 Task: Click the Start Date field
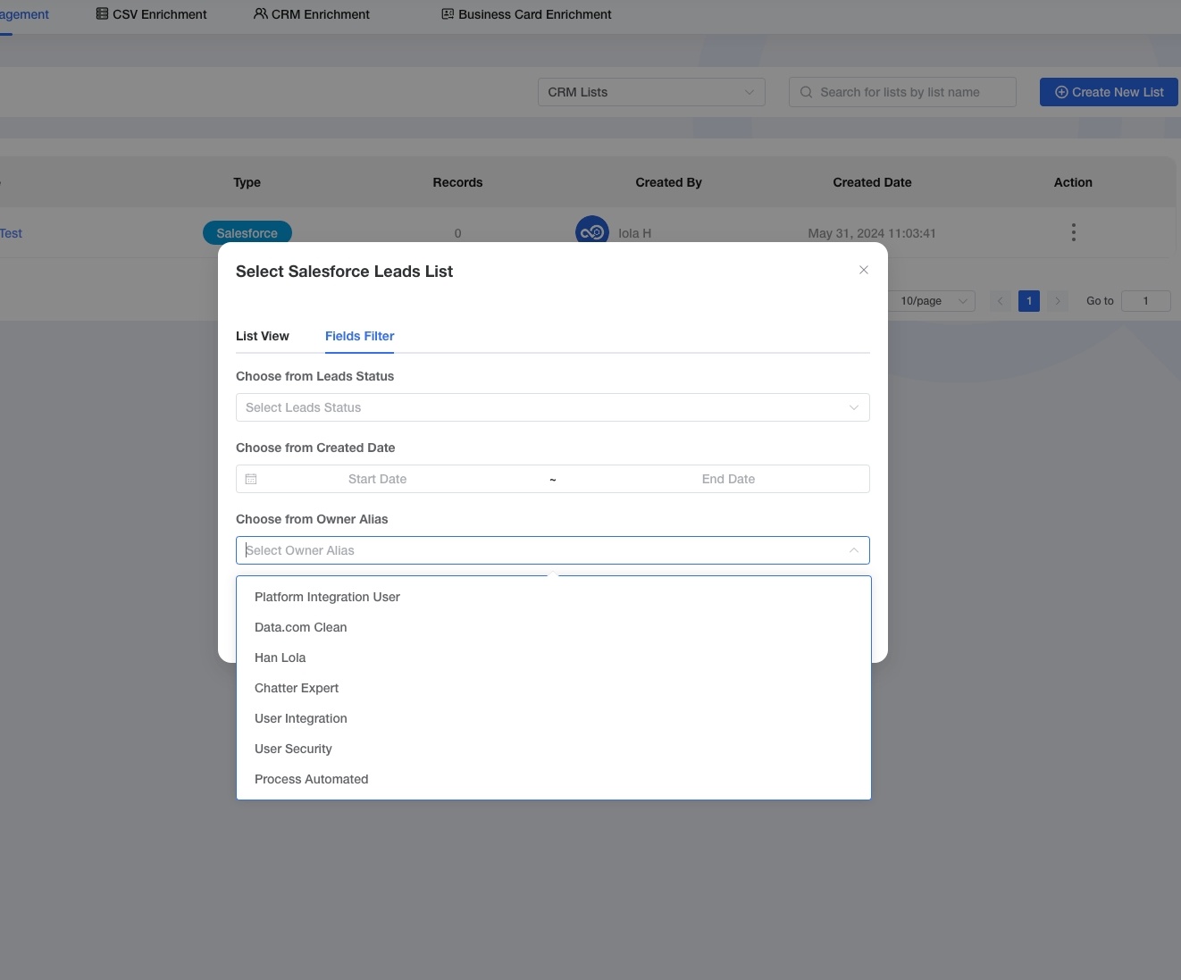click(377, 479)
